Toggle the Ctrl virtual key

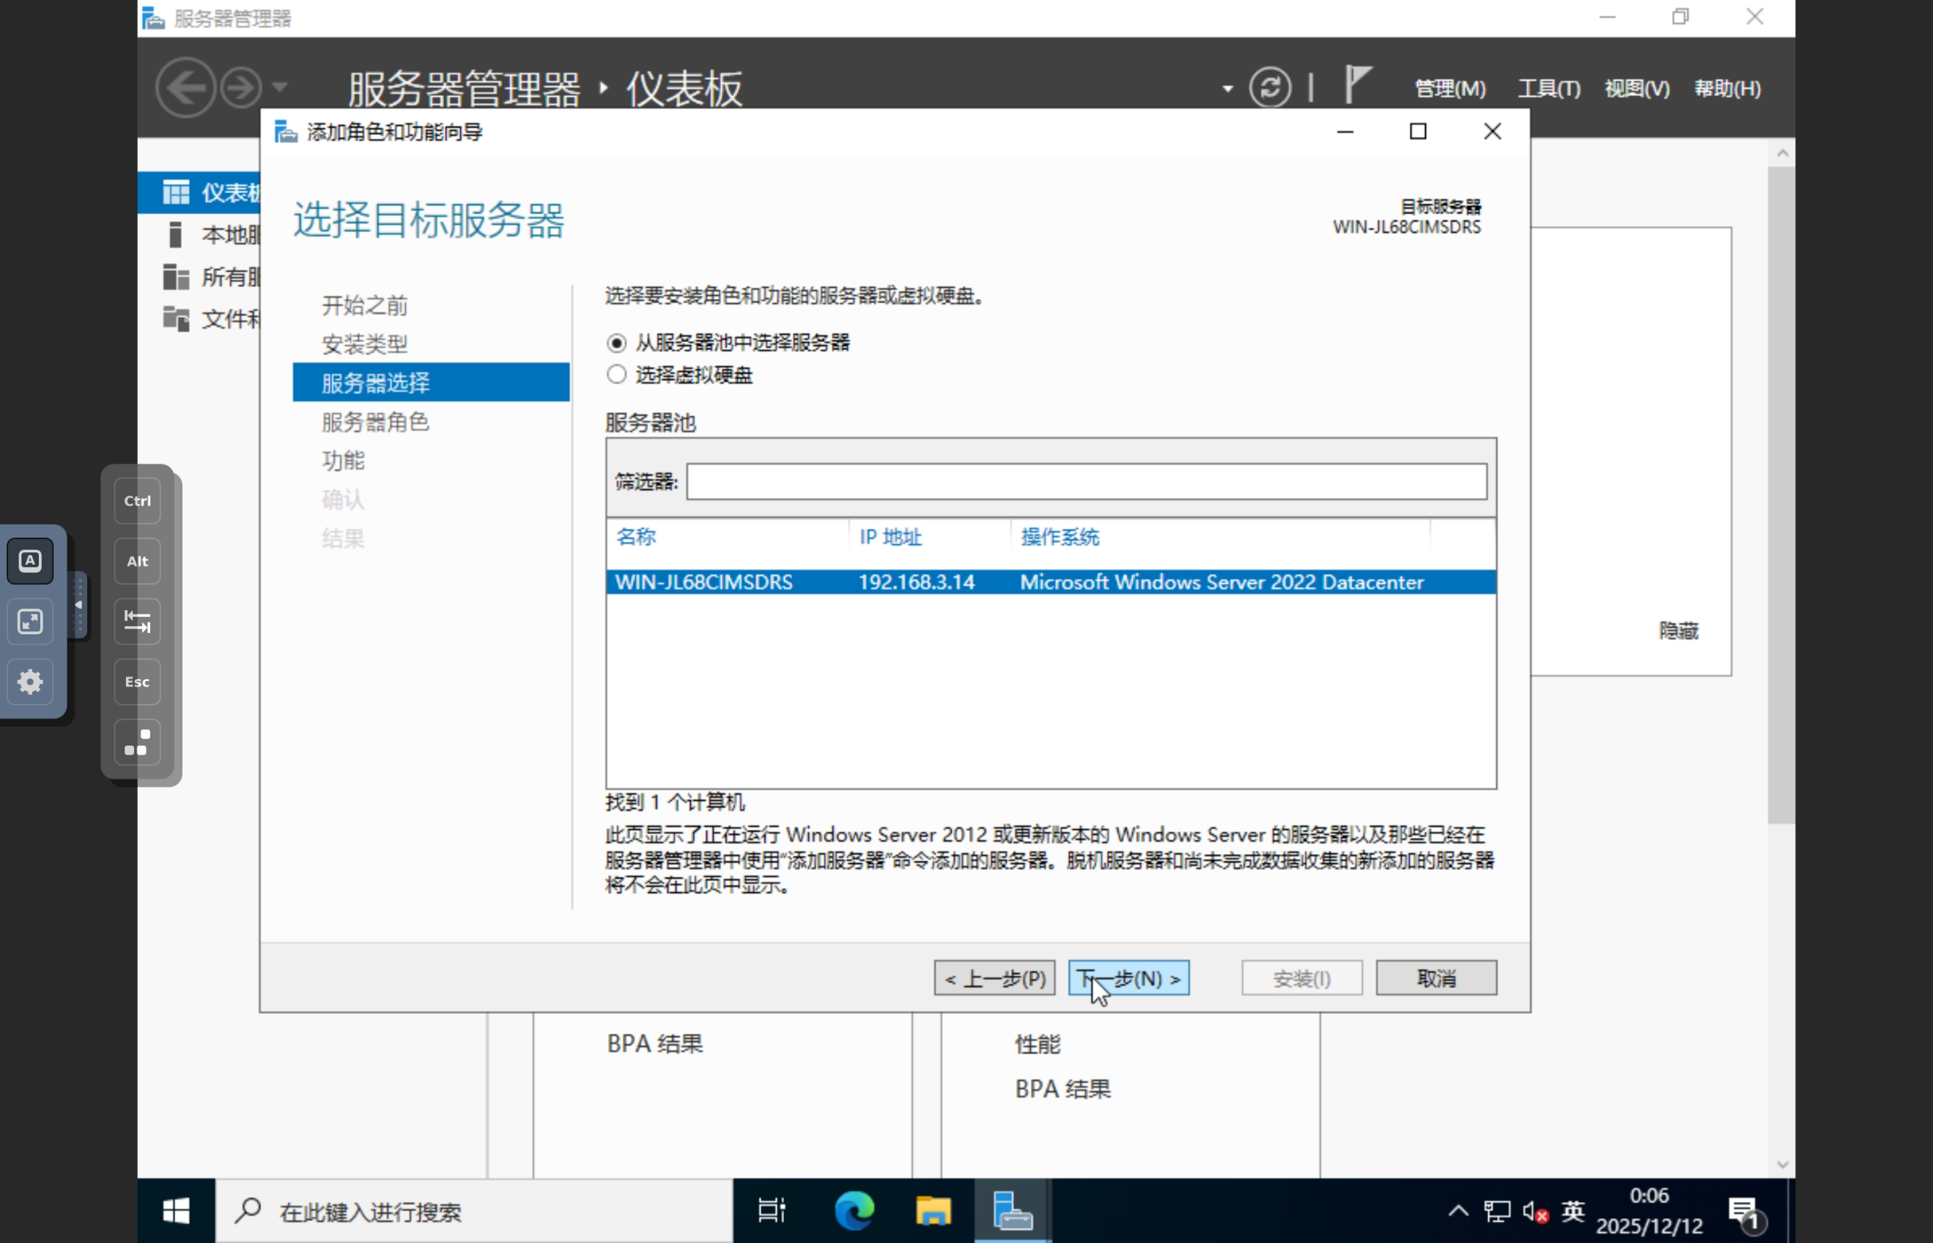click(x=137, y=500)
